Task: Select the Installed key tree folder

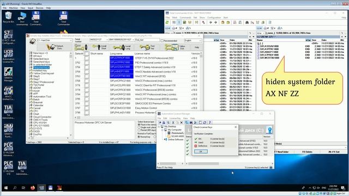Action: coord(40,70)
